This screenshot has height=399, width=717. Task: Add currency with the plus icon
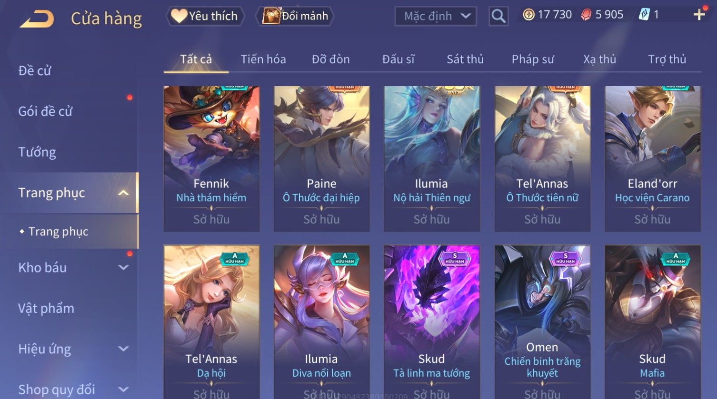coord(699,15)
